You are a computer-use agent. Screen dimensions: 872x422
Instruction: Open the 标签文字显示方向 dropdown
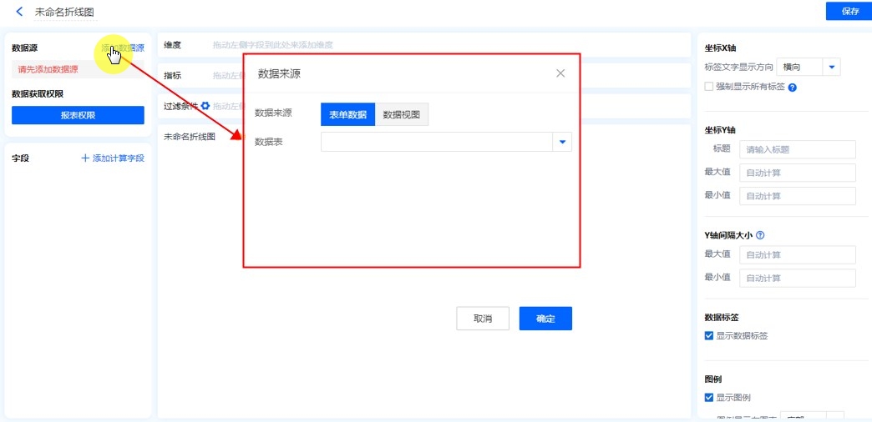[831, 67]
